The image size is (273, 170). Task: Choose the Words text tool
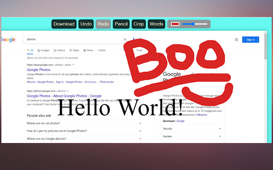pyautogui.click(x=157, y=24)
